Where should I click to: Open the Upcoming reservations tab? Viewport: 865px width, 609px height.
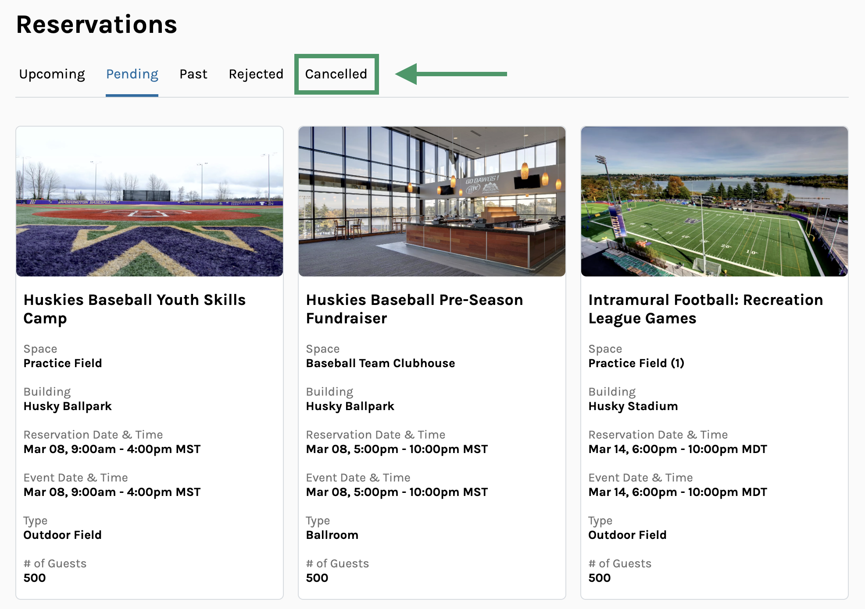52,74
